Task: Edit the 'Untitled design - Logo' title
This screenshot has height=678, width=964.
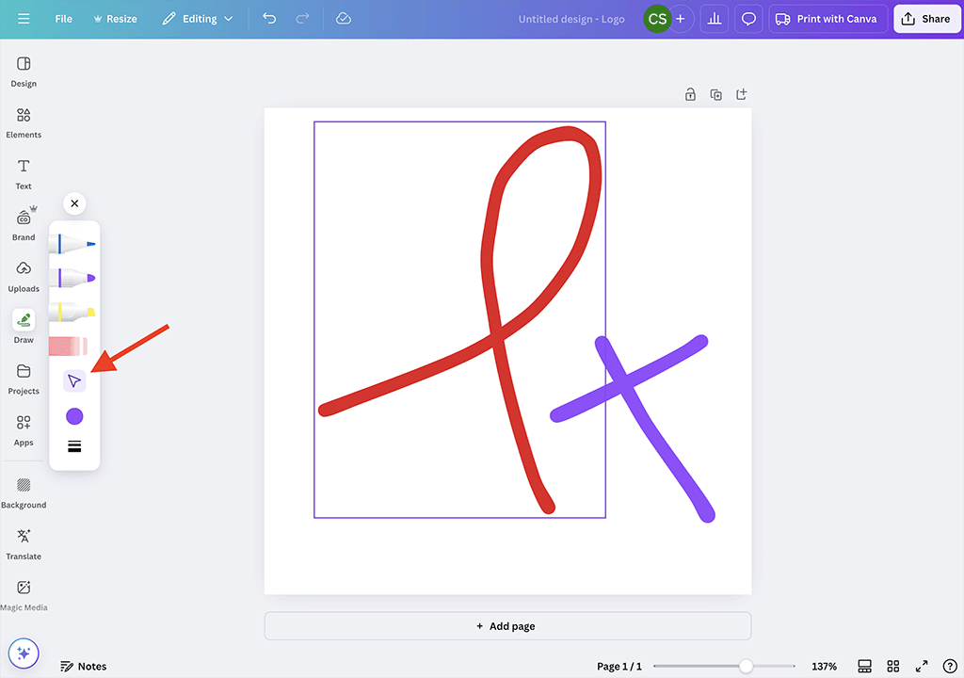Action: coord(571,19)
